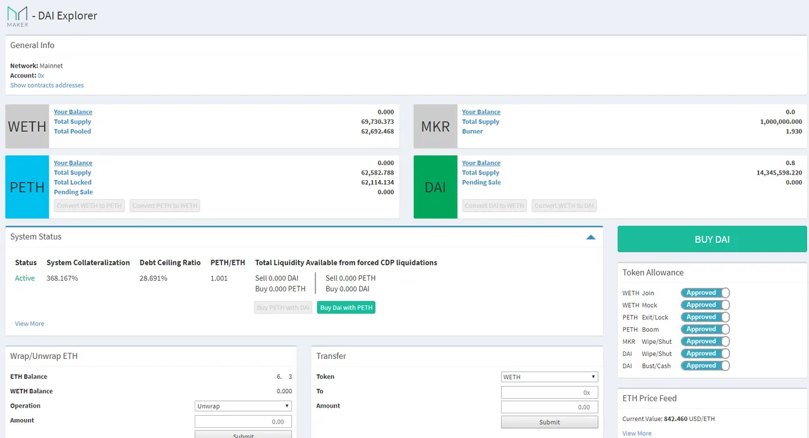
Task: Toggle PETH Exit/Lock allowance switch
Action: coord(705,317)
